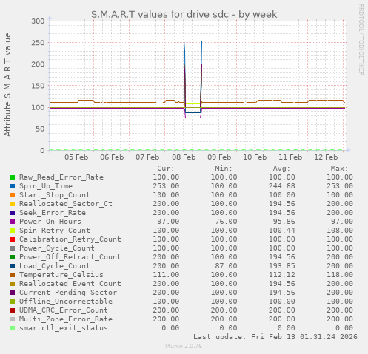Click the Calibration_Retry_Count red legend swatch

pos(13,239)
